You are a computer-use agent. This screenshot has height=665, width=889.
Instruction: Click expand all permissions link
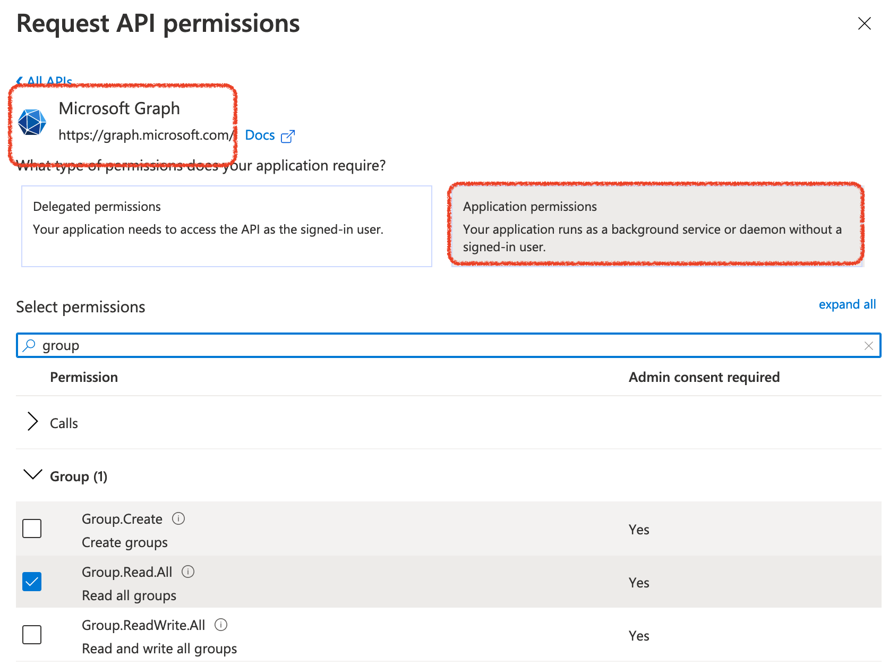tap(847, 304)
